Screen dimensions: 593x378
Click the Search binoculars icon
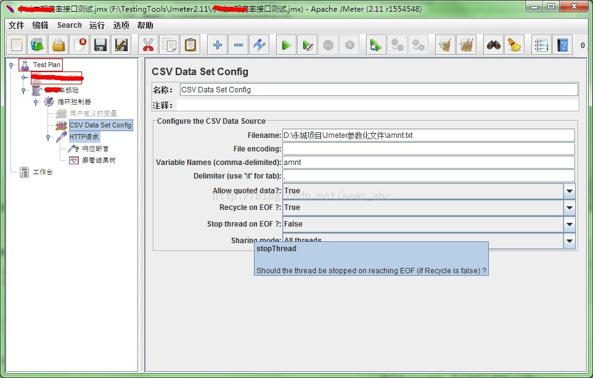(x=493, y=45)
